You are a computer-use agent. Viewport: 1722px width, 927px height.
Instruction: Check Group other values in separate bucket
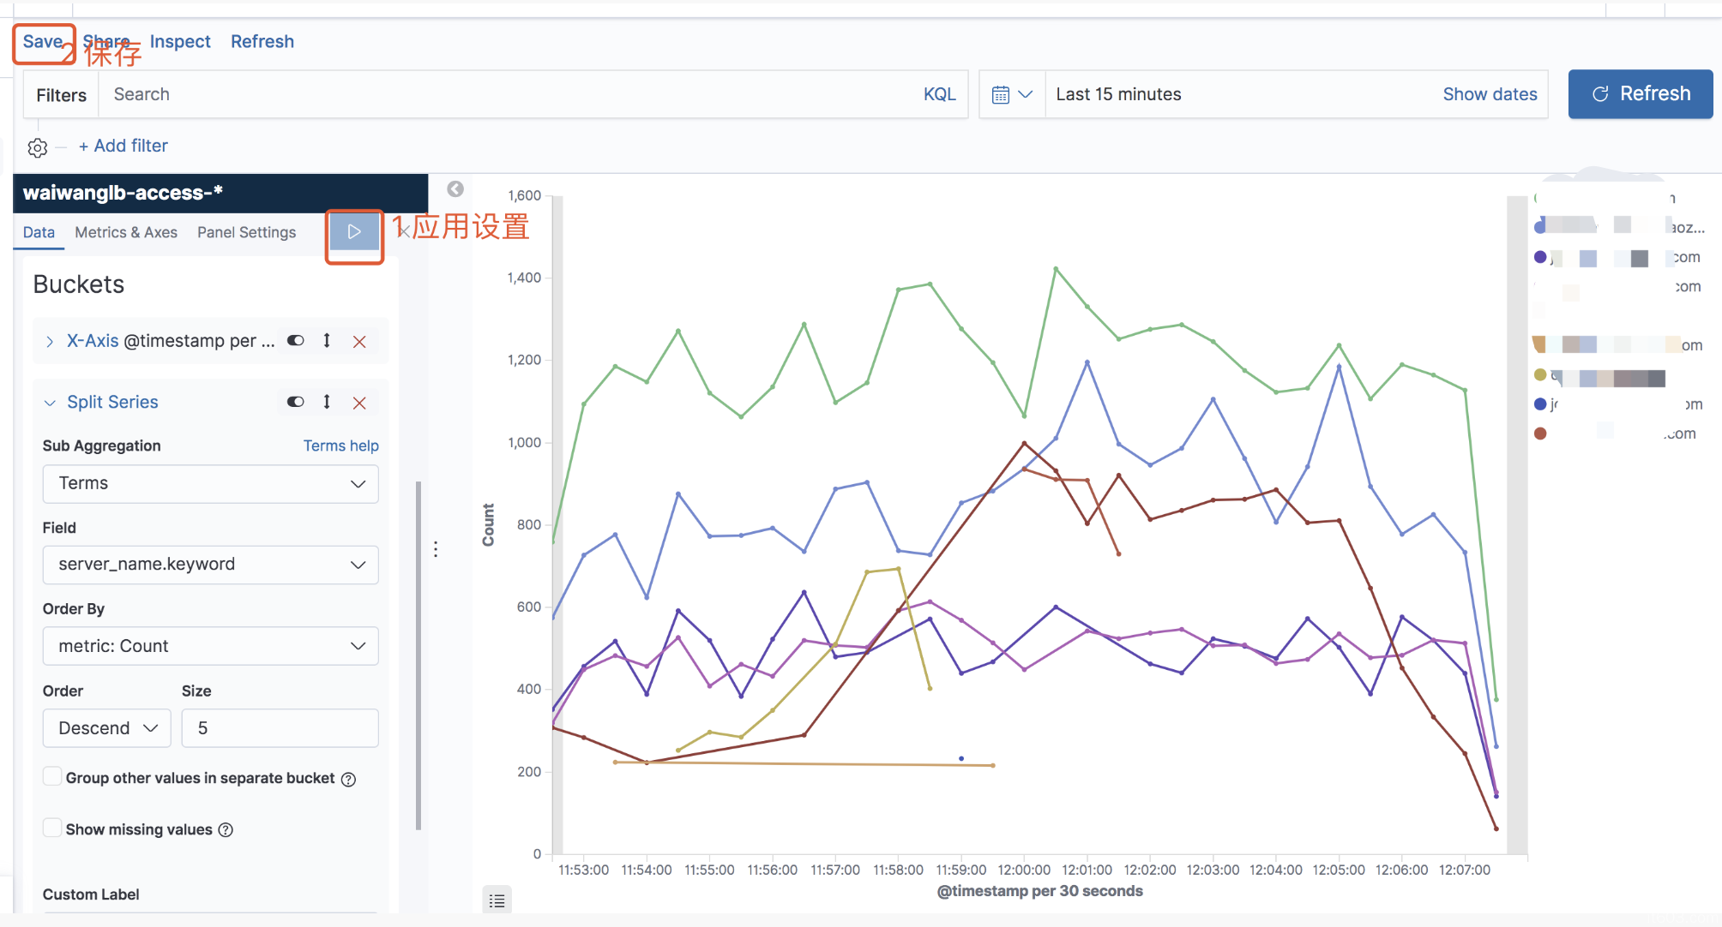click(x=52, y=777)
